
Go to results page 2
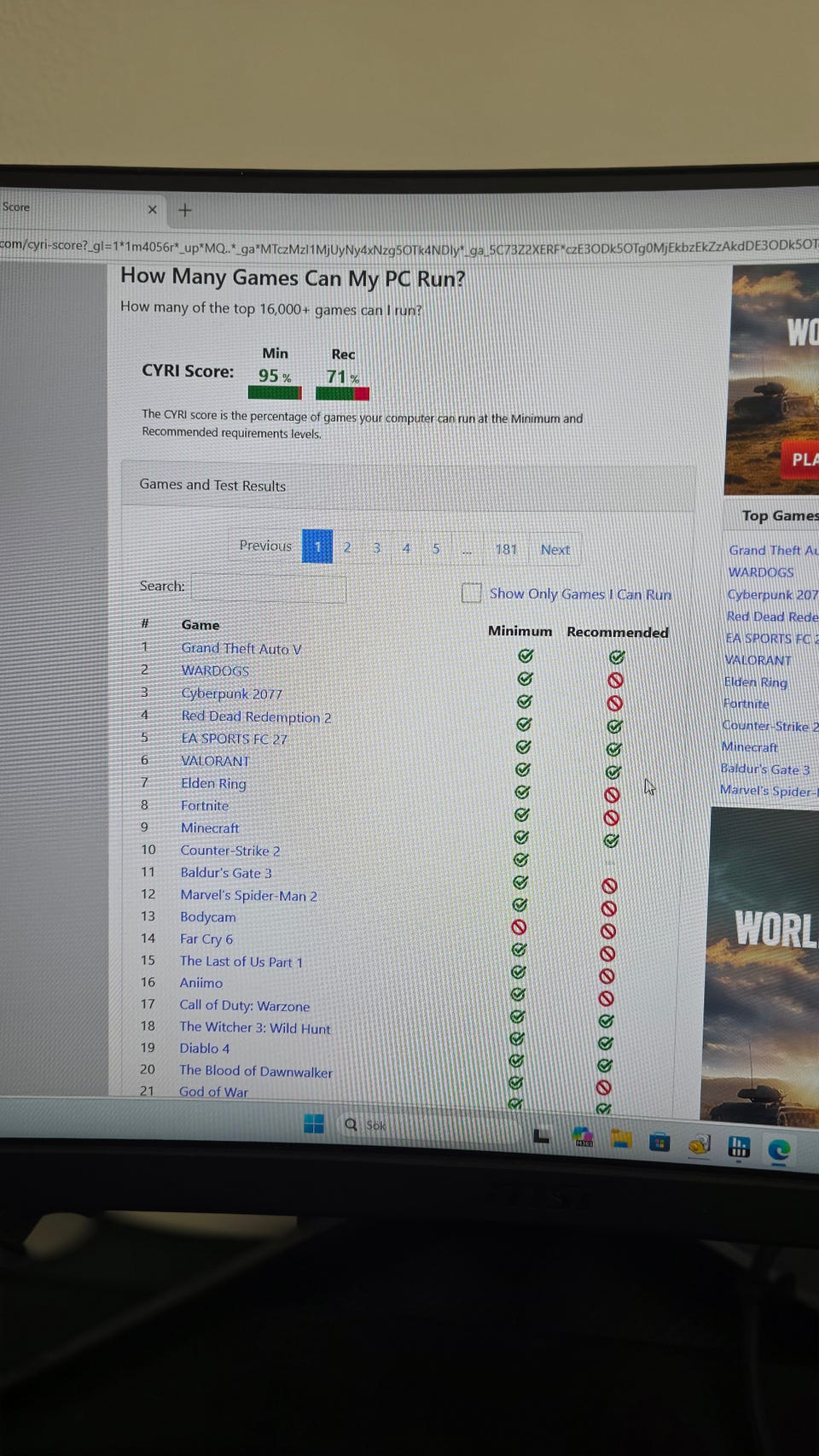[x=347, y=547]
